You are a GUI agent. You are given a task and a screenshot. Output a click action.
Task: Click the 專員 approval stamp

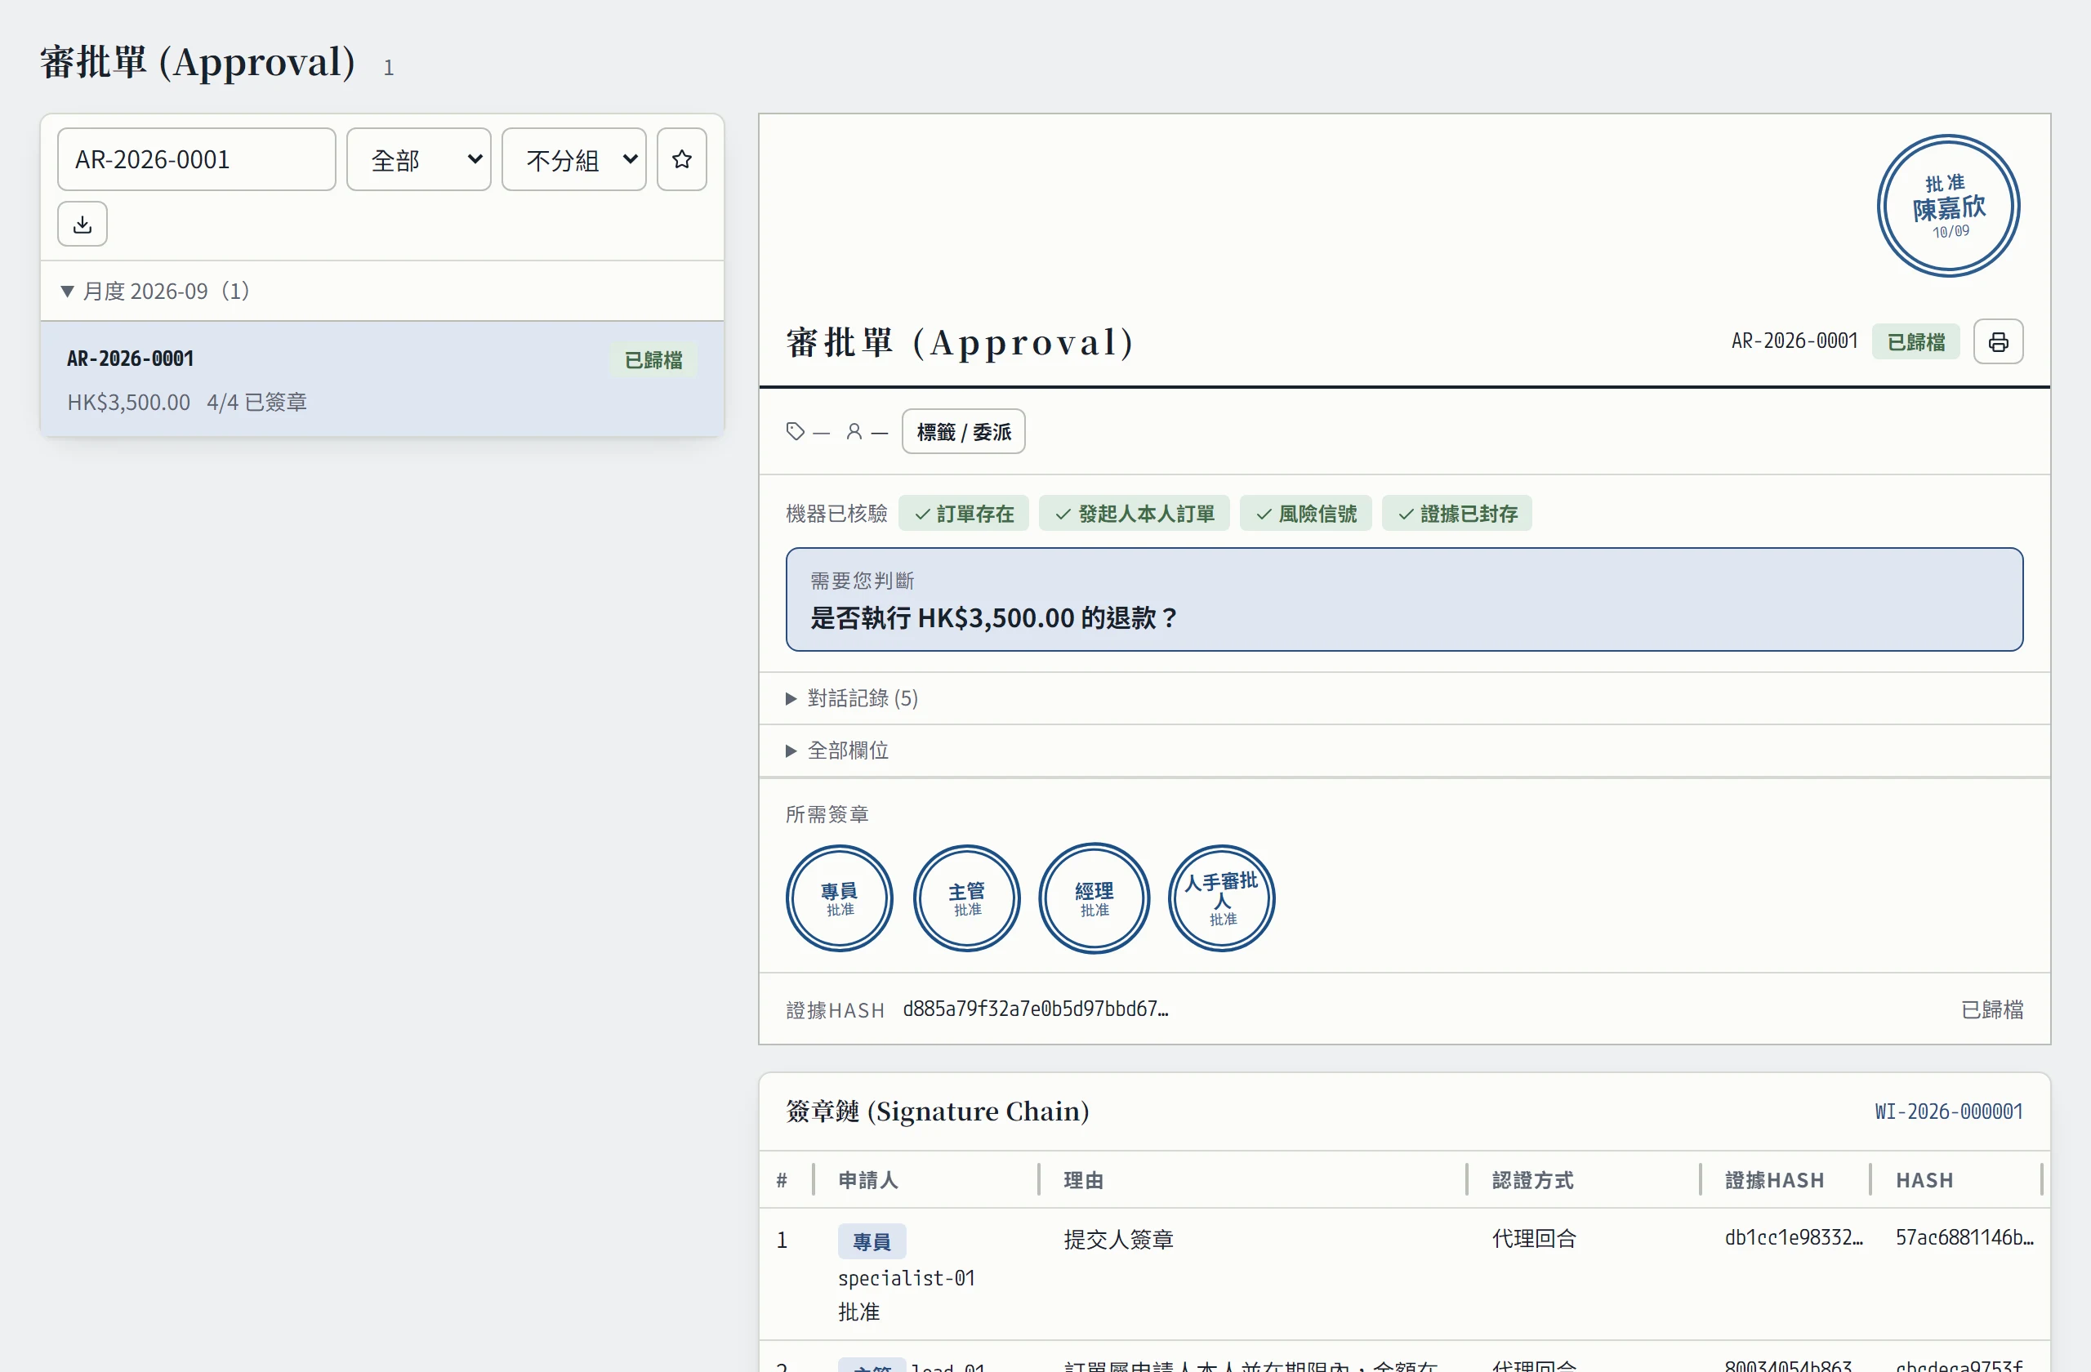(x=839, y=898)
